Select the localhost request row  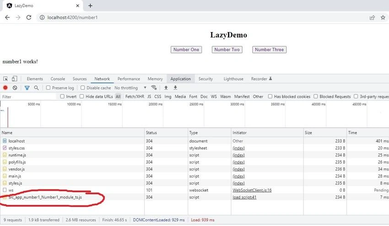[194, 141]
